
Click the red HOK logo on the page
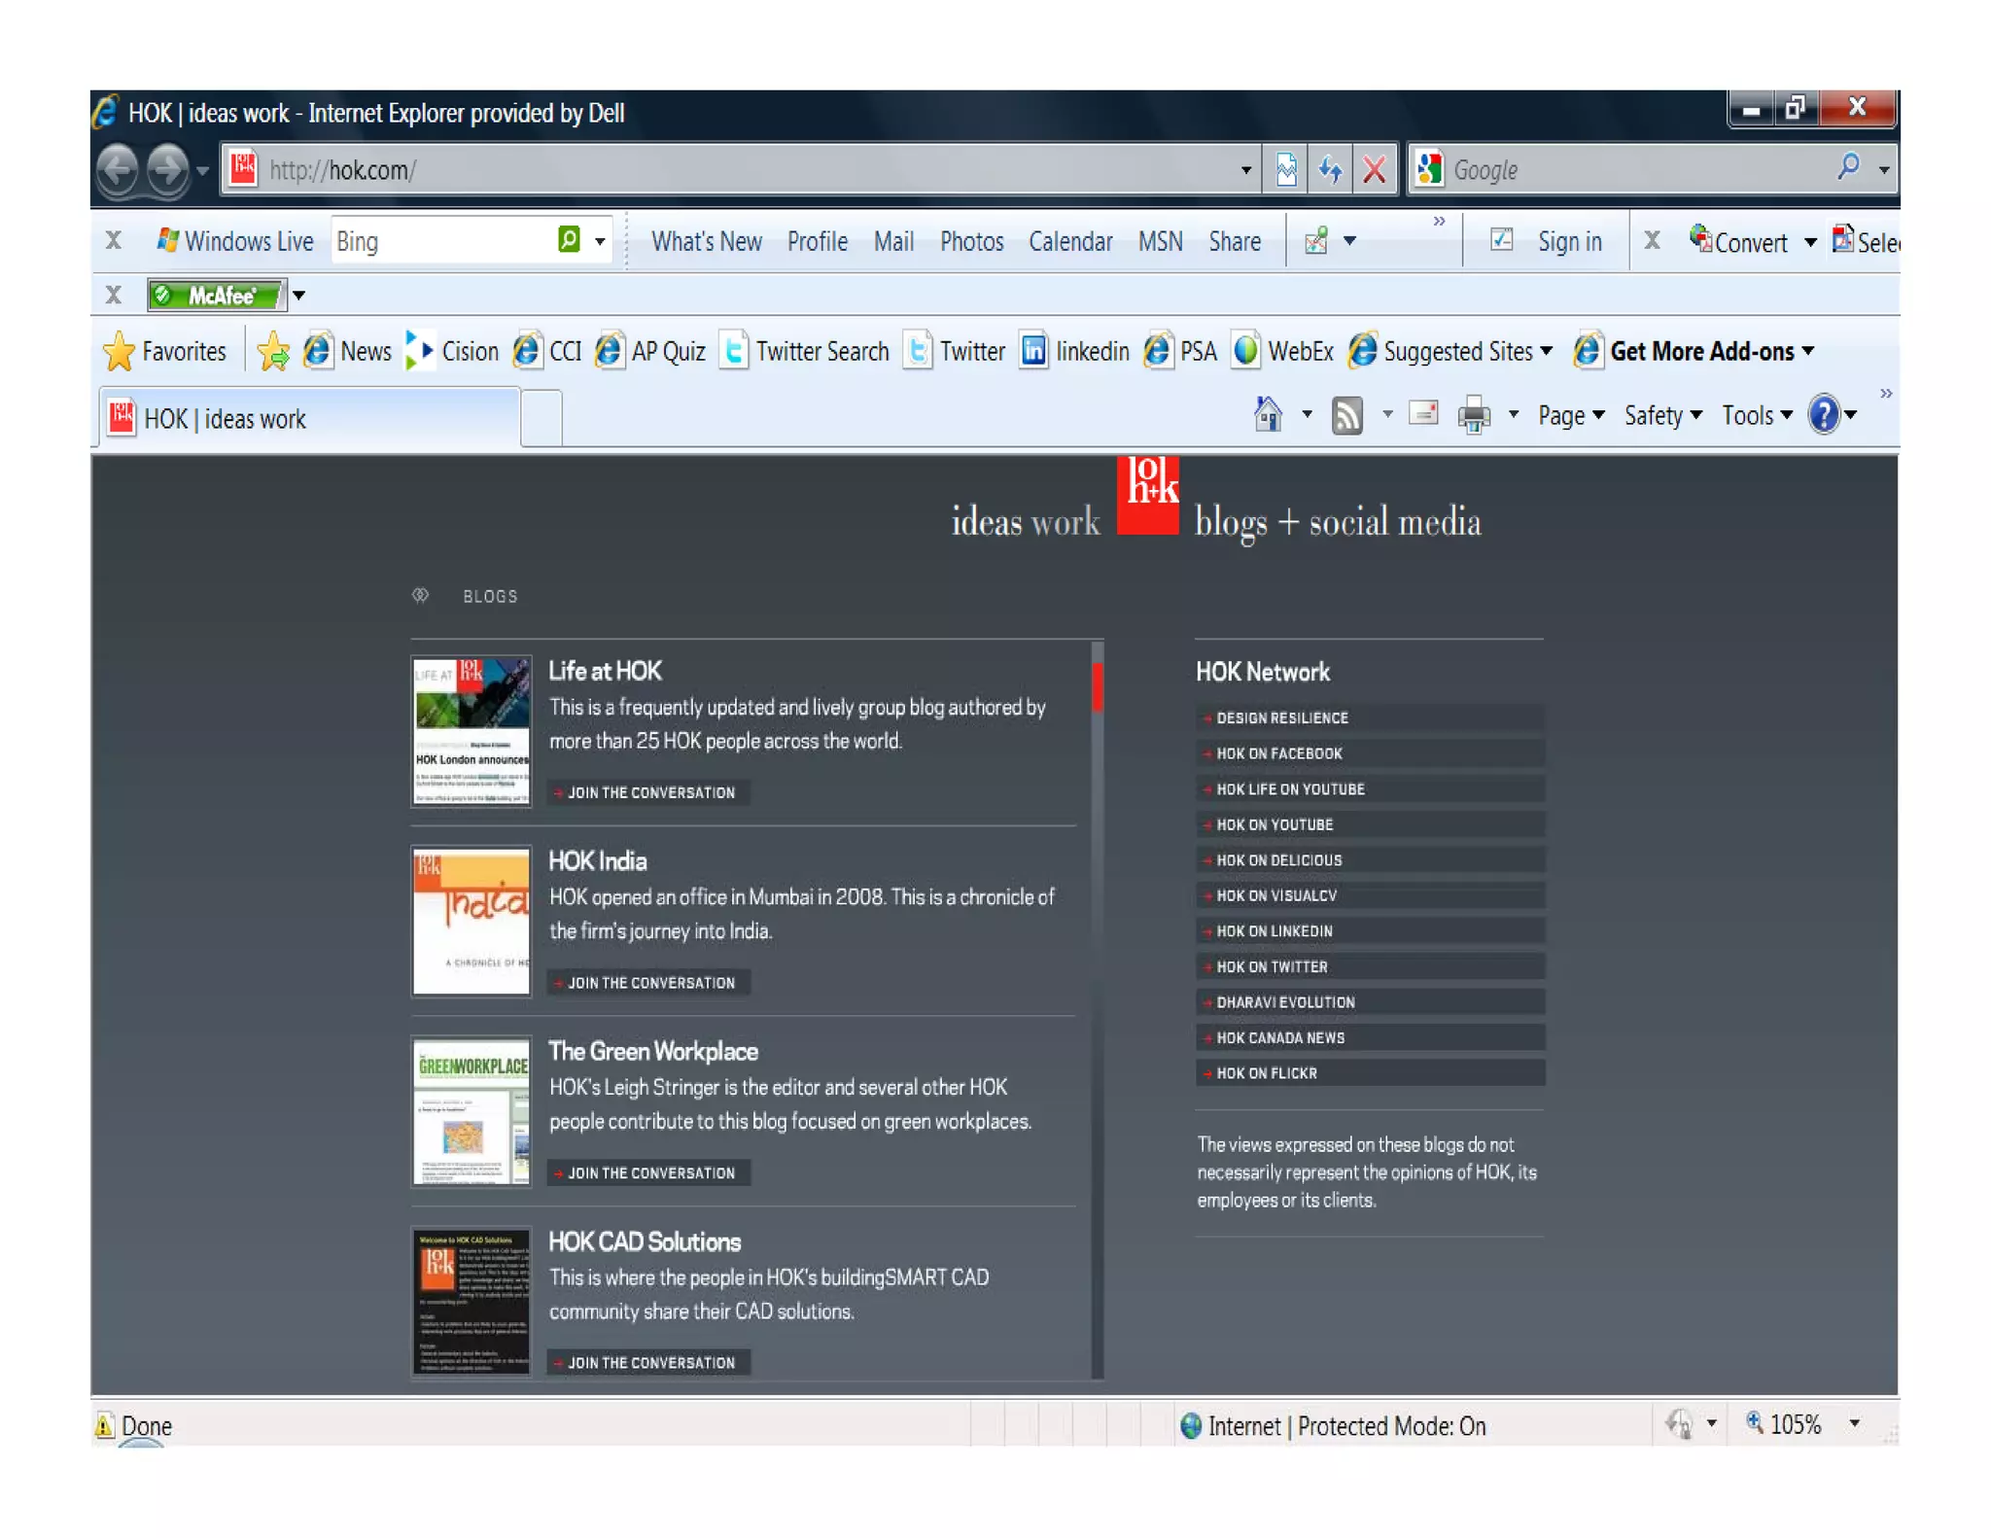click(1148, 496)
